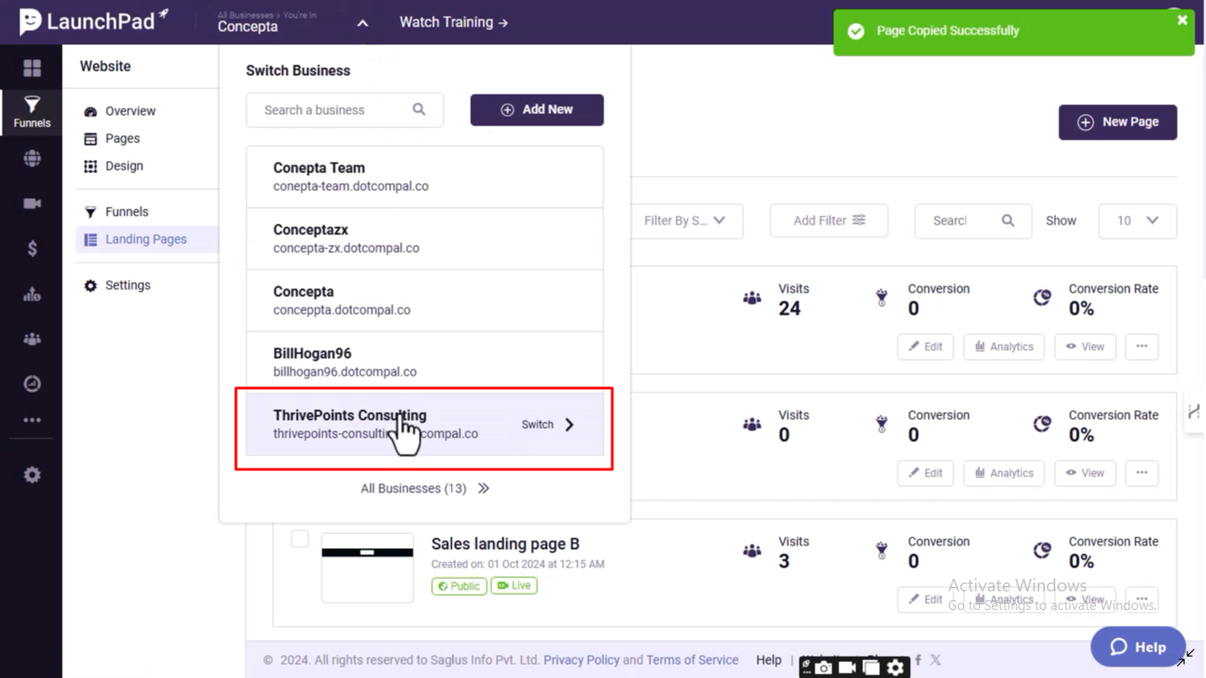This screenshot has width=1206, height=678.
Task: Open the globe icon in the sidebar
Action: click(x=32, y=158)
